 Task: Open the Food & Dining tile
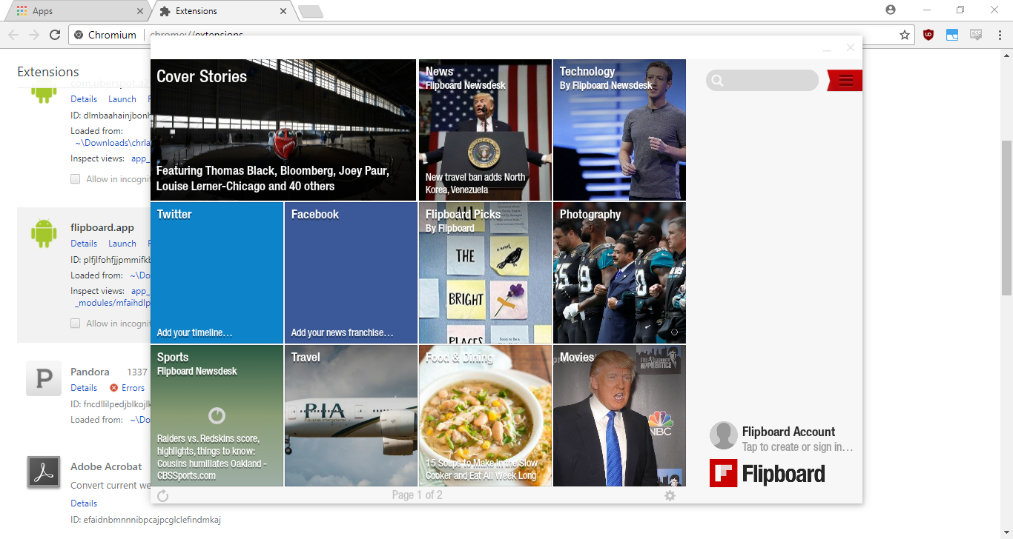coord(485,415)
